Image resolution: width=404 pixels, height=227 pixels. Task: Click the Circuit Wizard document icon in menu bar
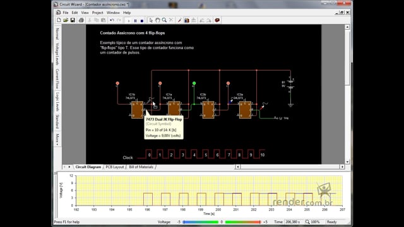coord(59,13)
